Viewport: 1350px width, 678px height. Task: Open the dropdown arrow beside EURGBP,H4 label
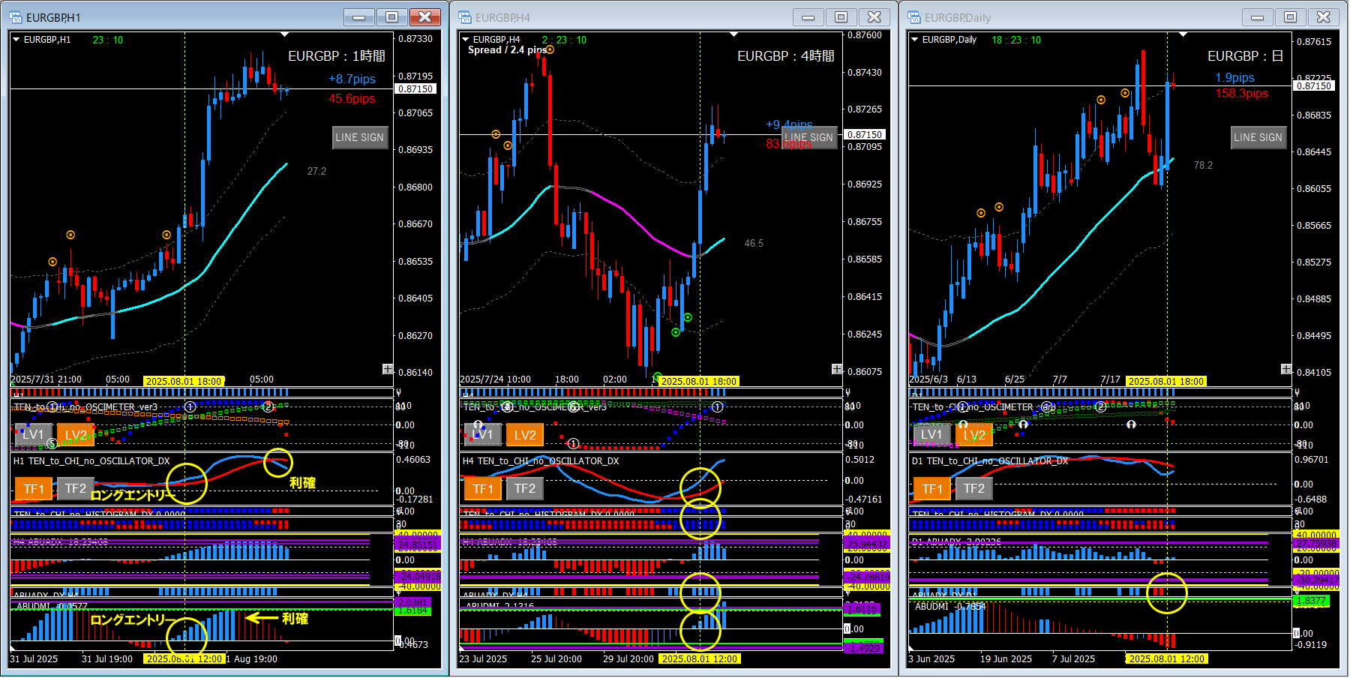coord(466,40)
